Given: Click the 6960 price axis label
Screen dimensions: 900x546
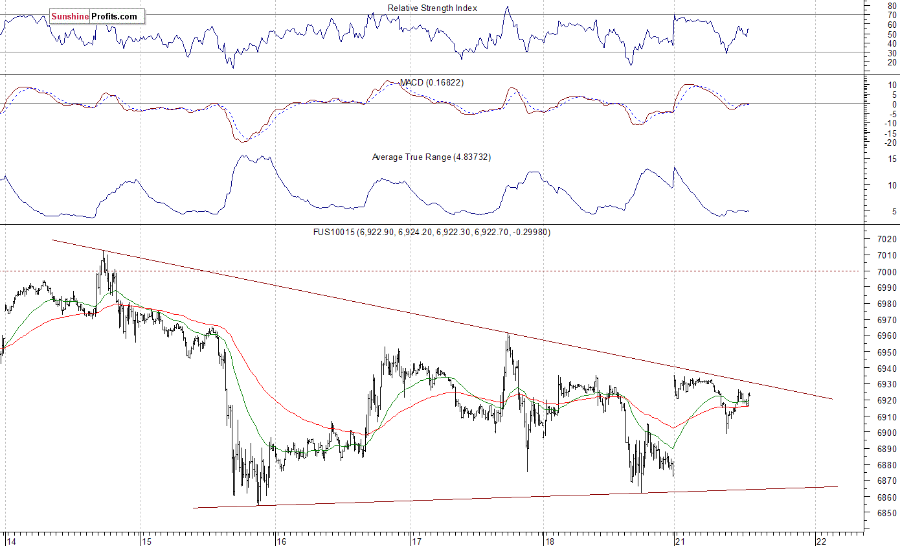Looking at the screenshot, I should [886, 336].
